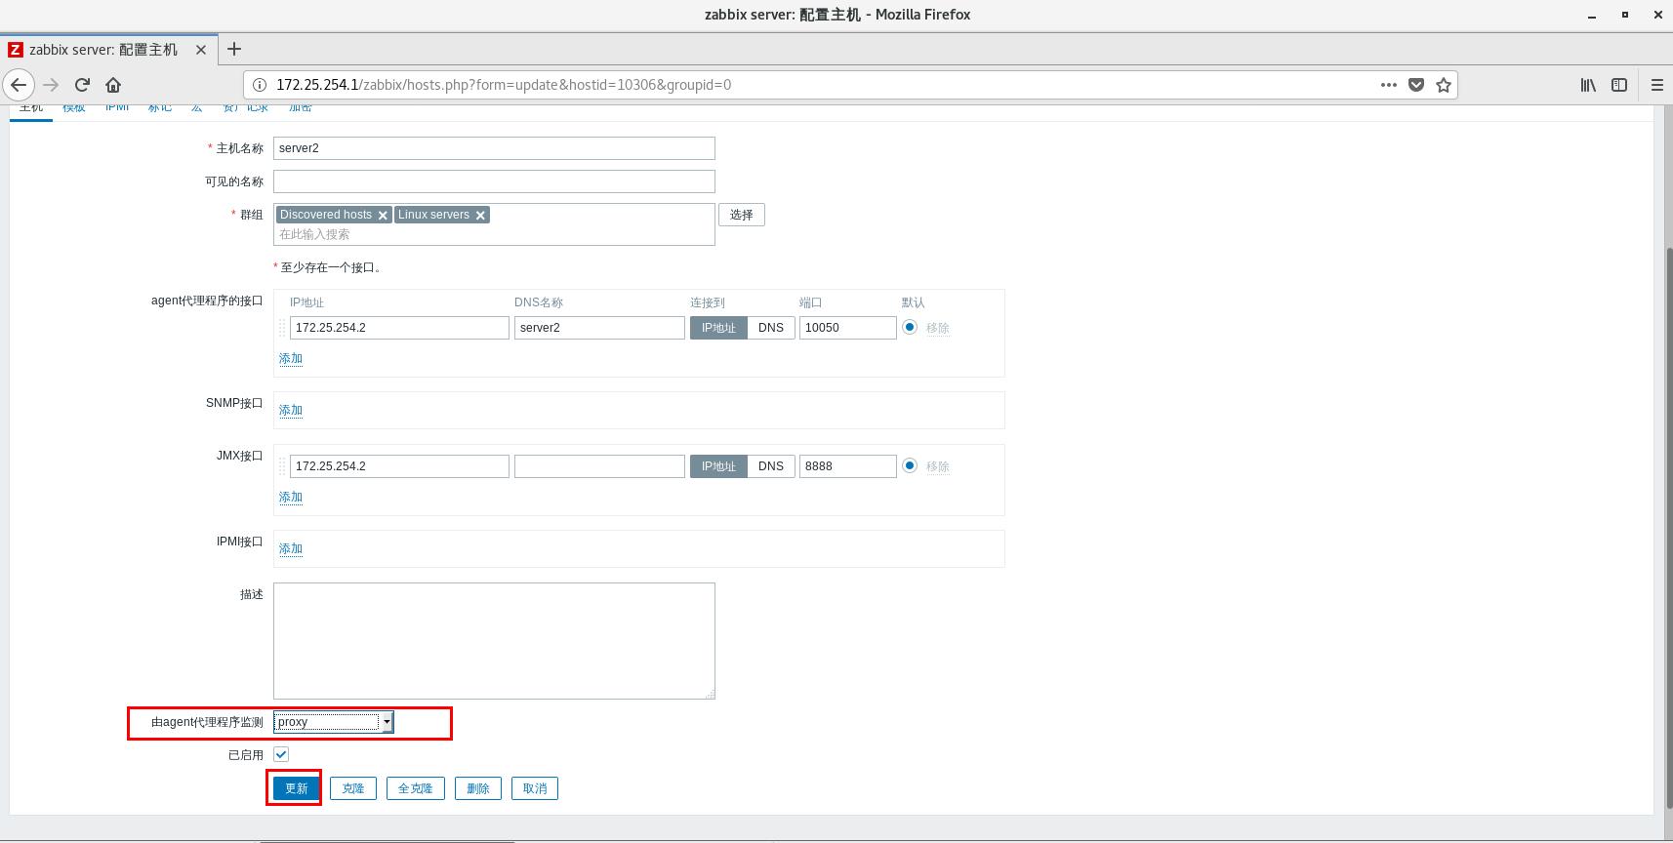Click the 由agent代理程序监测 label
Screen dimensions: 1673x843
click(207, 722)
